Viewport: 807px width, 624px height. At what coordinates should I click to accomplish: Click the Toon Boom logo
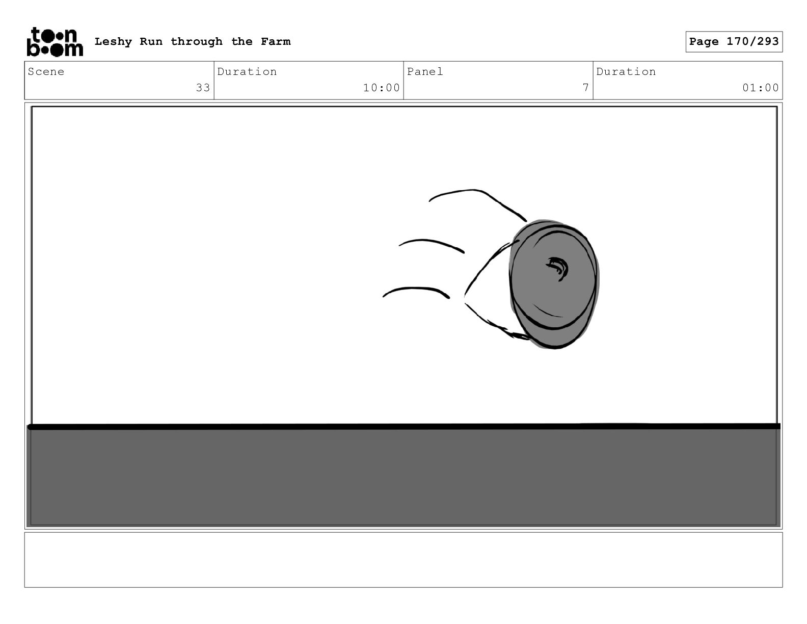point(55,42)
